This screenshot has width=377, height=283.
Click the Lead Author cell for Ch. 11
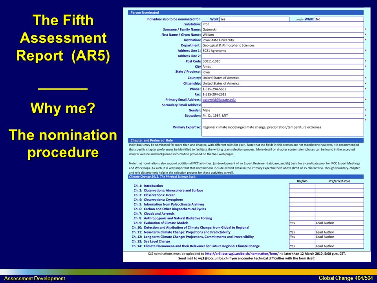[x=339, y=232]
